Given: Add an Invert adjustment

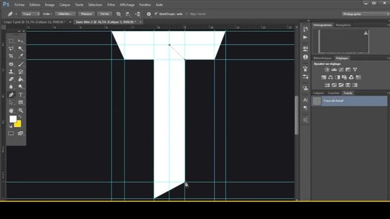Looking at the screenshot, I should (x=327, y=85).
